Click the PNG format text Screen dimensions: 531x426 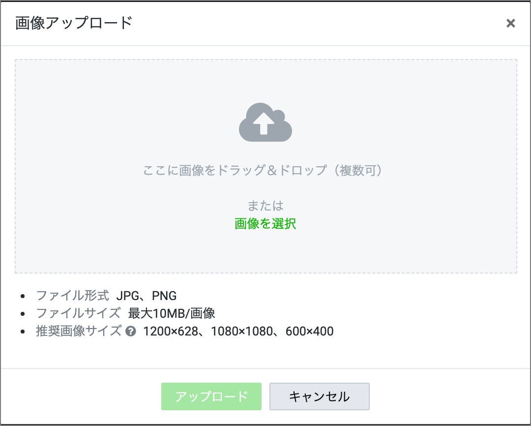point(164,296)
